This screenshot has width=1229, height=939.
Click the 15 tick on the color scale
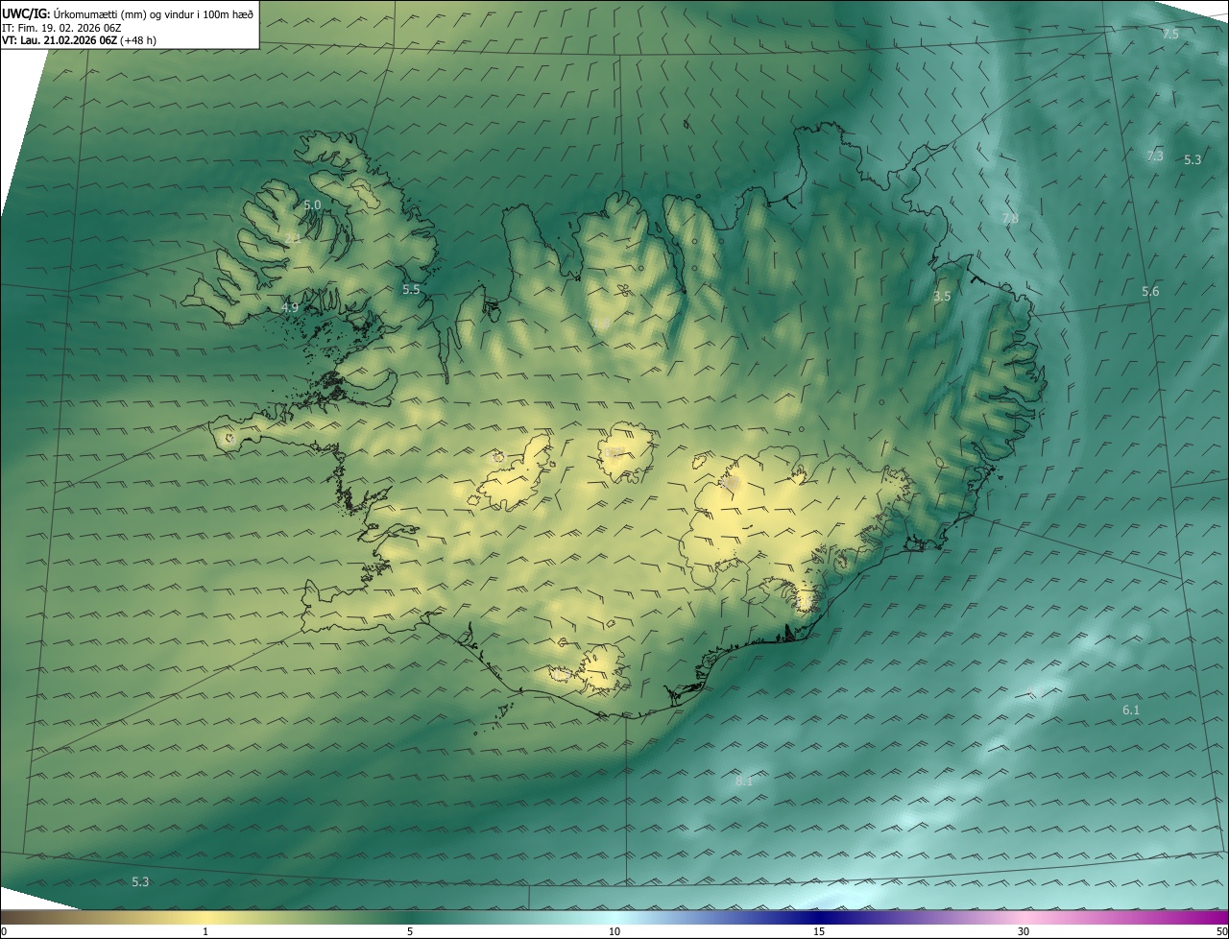pos(819,931)
